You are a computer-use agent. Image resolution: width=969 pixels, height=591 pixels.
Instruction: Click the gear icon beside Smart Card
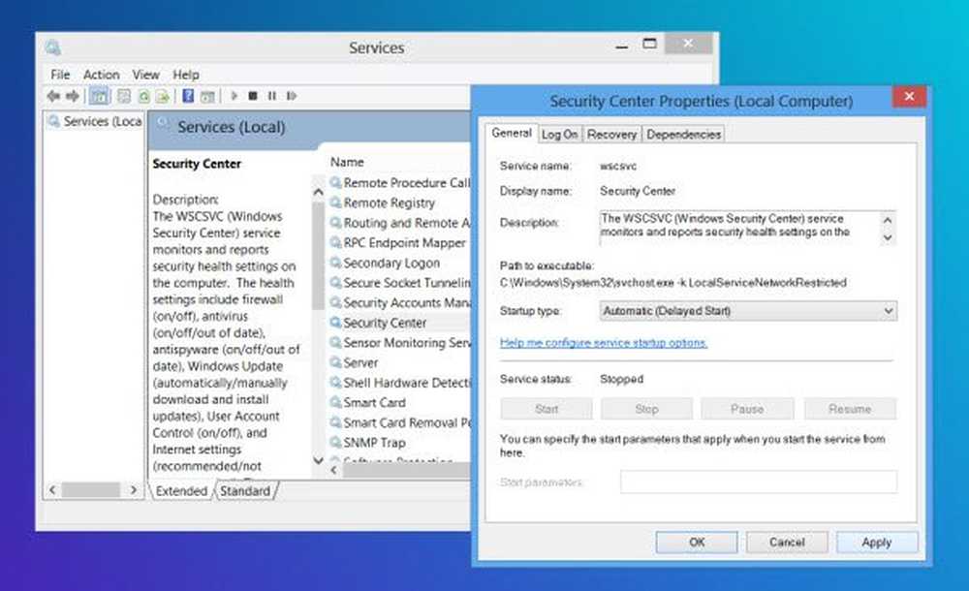(x=335, y=402)
